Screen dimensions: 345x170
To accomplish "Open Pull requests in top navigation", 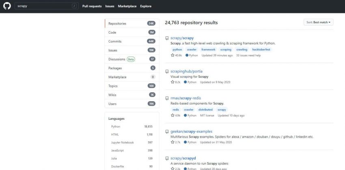I will pos(92,6).
